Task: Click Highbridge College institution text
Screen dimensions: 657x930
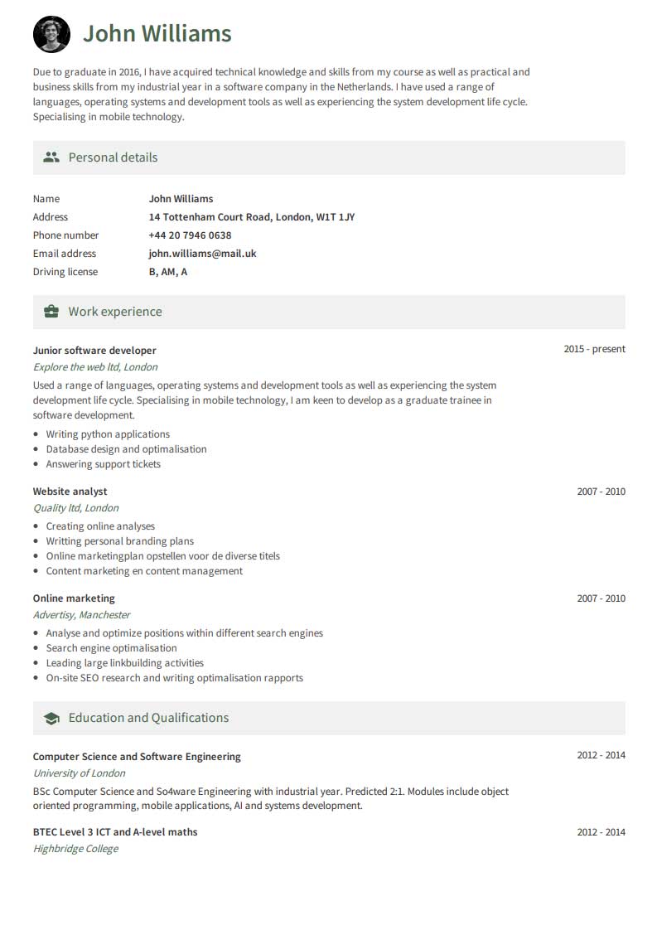Action: click(x=75, y=849)
